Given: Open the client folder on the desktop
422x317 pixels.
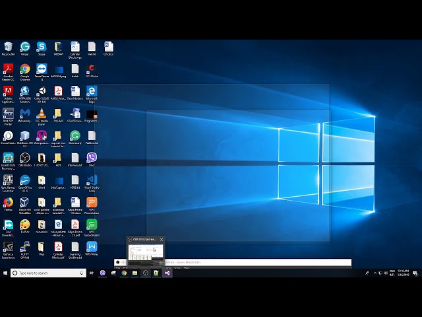Looking at the screenshot, I should tap(42, 182).
